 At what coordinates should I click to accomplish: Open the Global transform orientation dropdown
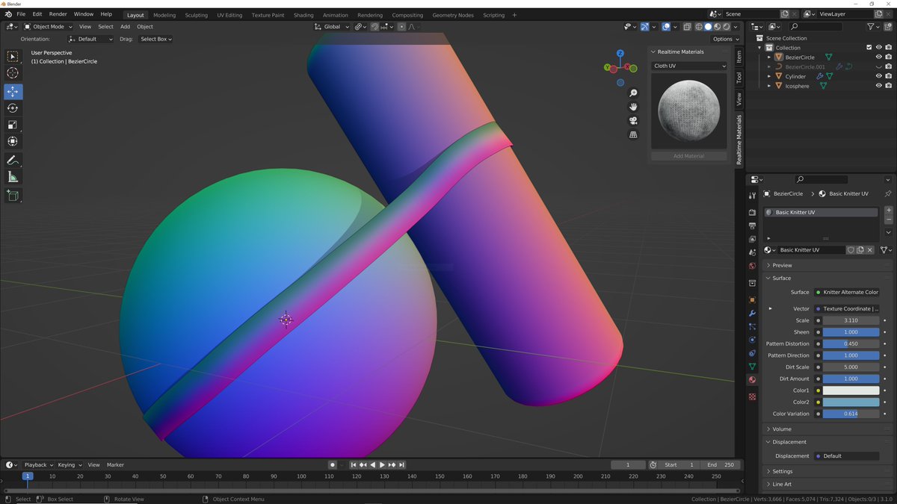pyautogui.click(x=332, y=27)
